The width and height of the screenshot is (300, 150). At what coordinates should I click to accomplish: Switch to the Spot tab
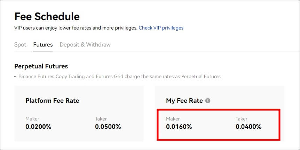pyautogui.click(x=20, y=45)
